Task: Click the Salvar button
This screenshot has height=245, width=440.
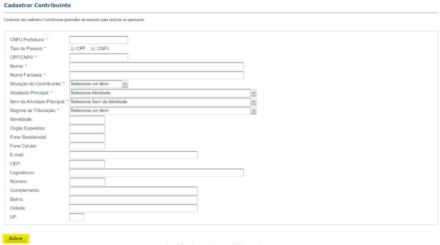Action: pyautogui.click(x=16, y=238)
